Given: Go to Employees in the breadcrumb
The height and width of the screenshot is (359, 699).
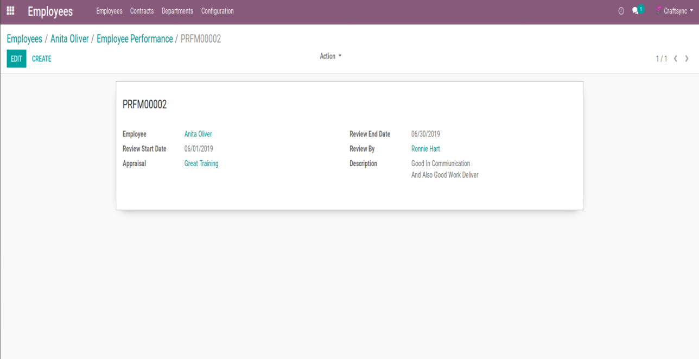Looking at the screenshot, I should tap(24, 39).
